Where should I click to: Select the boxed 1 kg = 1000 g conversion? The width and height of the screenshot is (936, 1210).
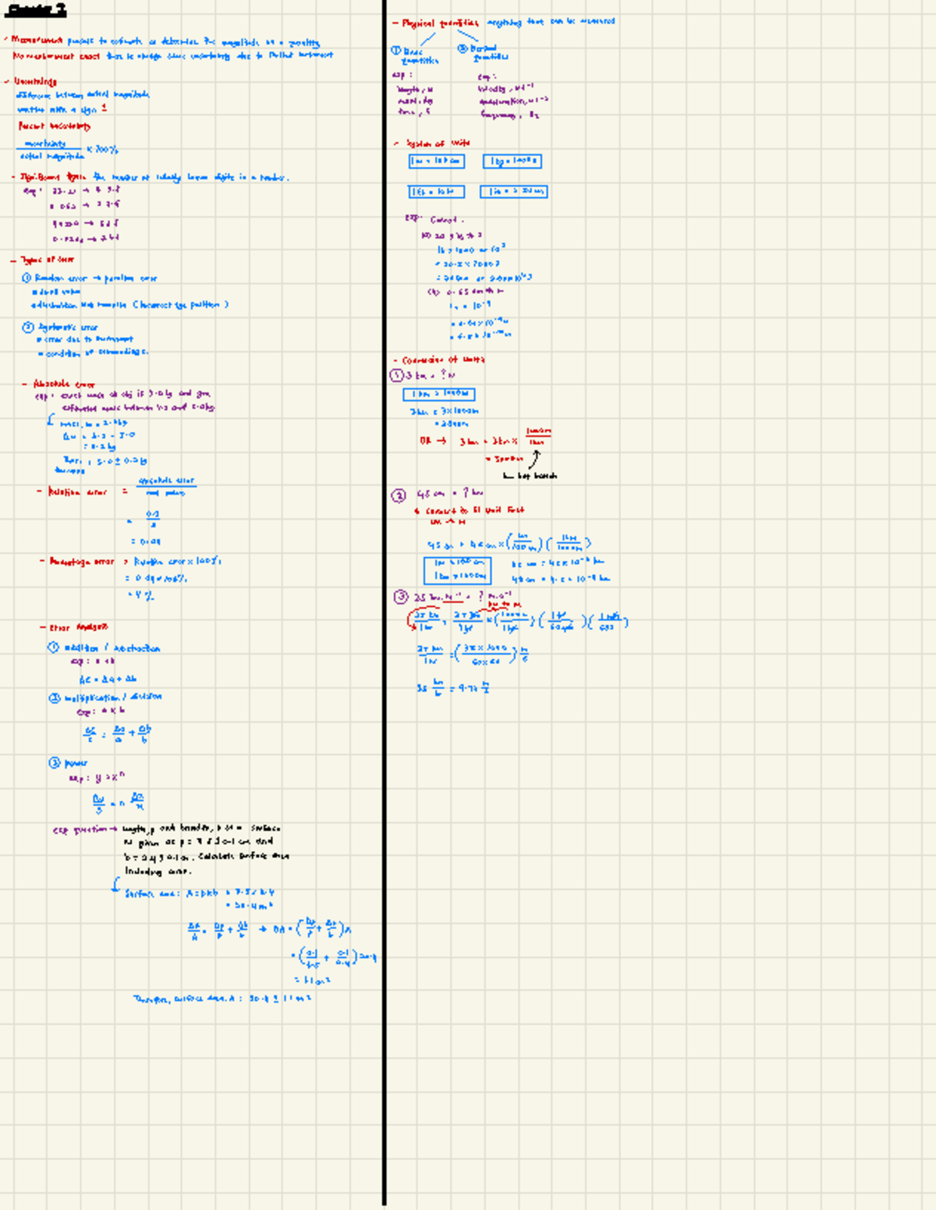pyautogui.click(x=512, y=161)
